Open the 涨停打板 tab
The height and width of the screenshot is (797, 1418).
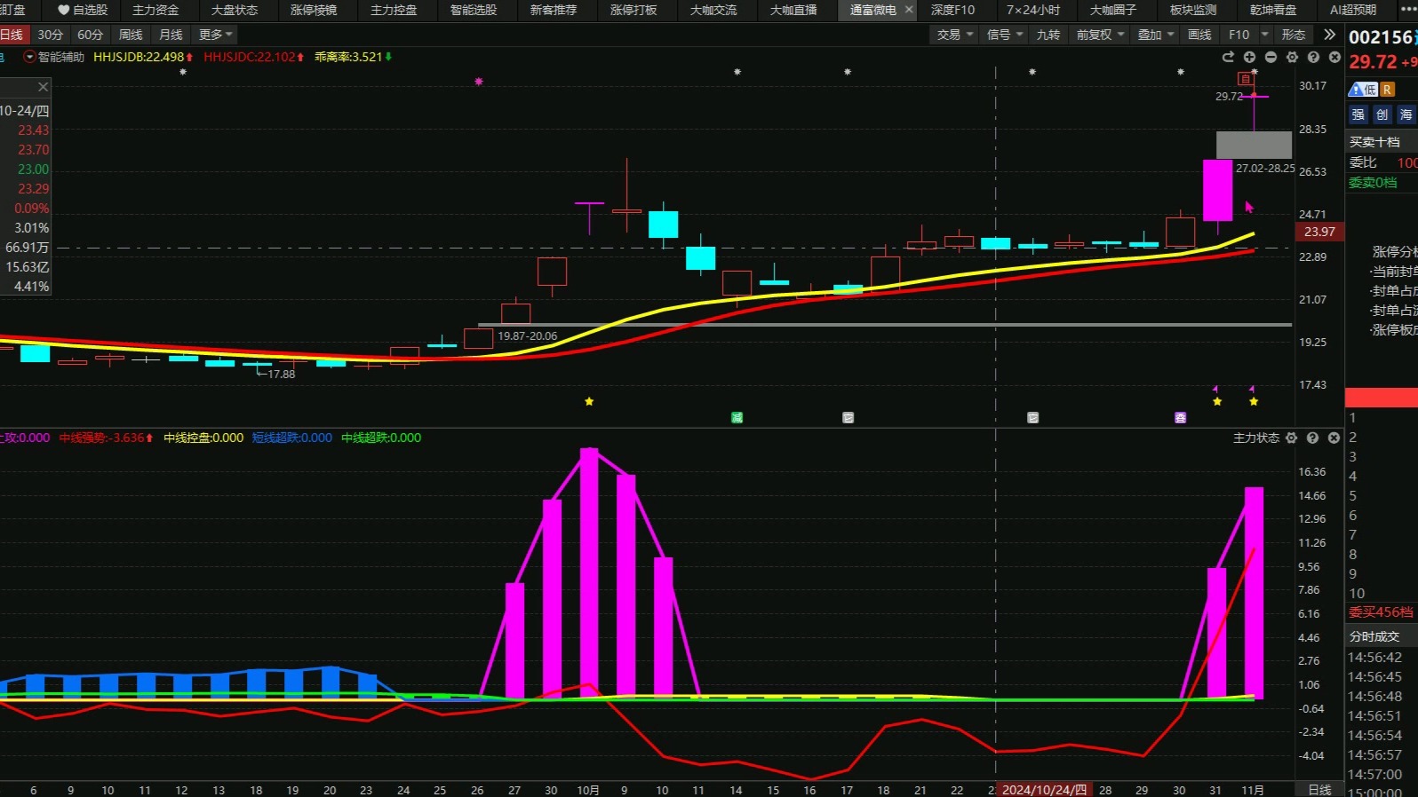click(x=633, y=10)
